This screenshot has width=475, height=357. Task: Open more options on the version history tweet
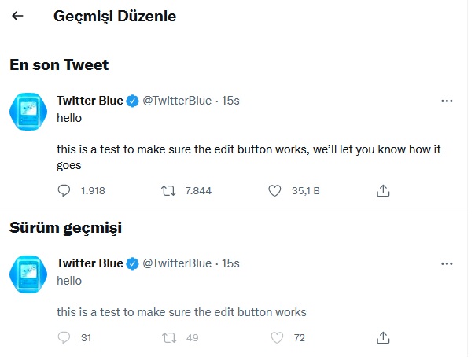447,263
